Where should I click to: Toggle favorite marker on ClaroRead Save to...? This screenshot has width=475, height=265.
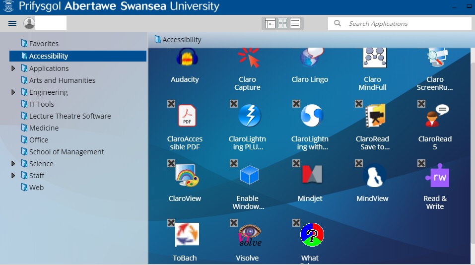pyautogui.click(x=359, y=104)
